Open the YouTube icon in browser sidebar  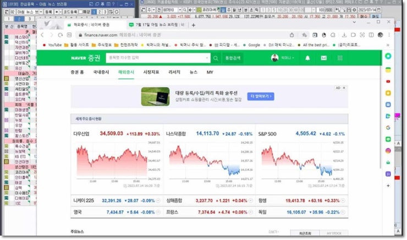pyautogui.click(x=388, y=81)
